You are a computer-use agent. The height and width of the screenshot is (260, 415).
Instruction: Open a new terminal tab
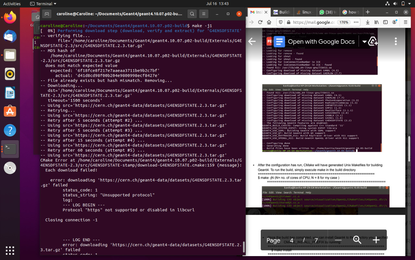click(x=47, y=14)
